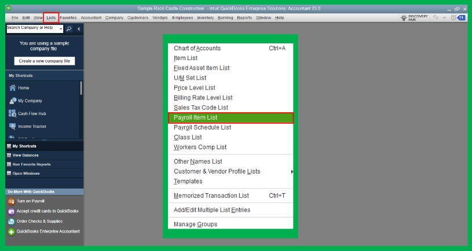The image size is (472, 251).
Task: Open the Discovery Hub lightbulb
Action: pyautogui.click(x=404, y=18)
